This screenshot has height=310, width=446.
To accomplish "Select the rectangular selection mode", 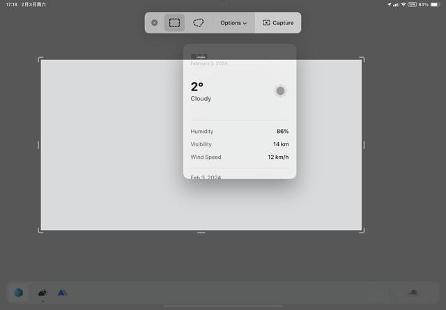I will pos(174,23).
